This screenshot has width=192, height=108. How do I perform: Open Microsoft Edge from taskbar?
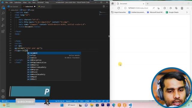point(114,105)
